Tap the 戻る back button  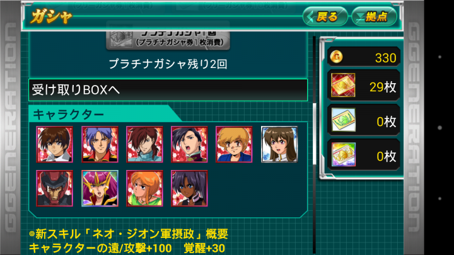pyautogui.click(x=325, y=16)
